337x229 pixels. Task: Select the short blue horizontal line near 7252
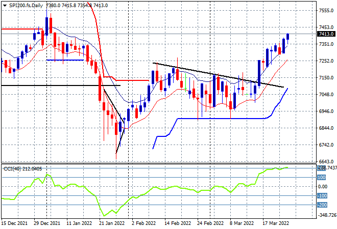65,60
